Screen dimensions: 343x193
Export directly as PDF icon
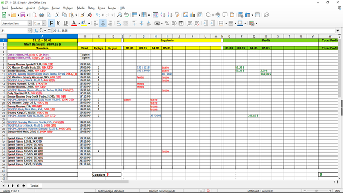(34, 15)
